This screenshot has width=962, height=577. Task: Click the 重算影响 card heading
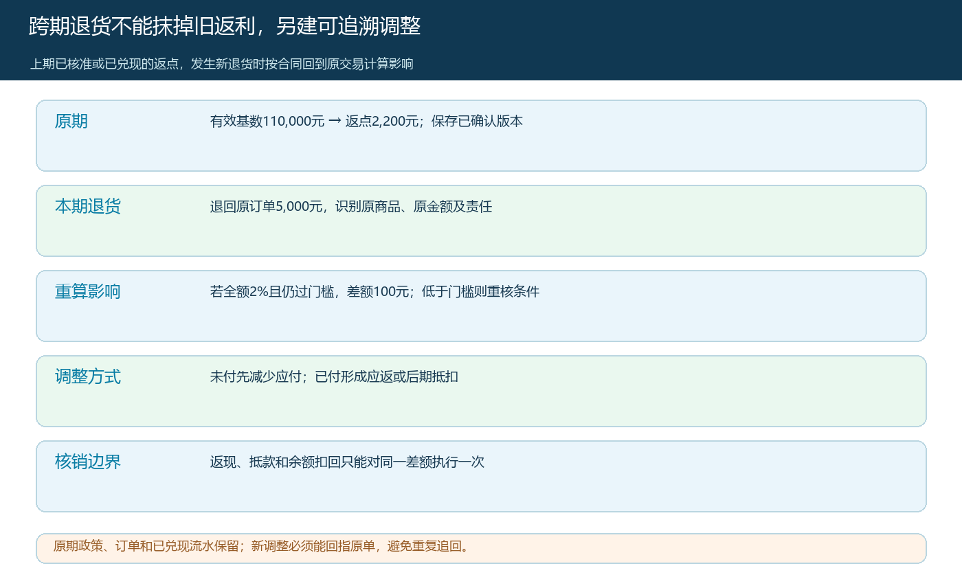point(88,292)
